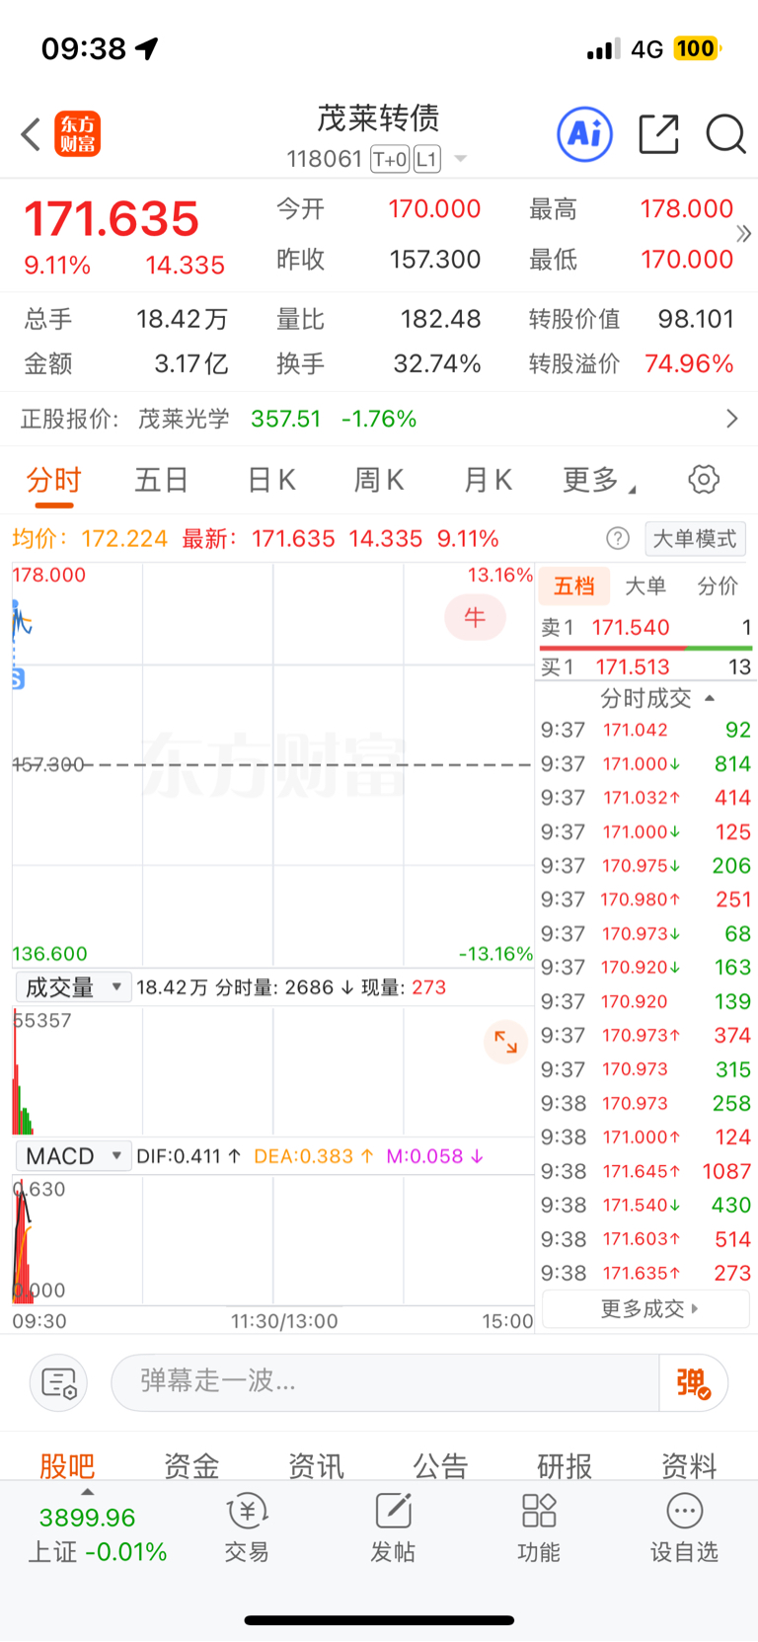The height and width of the screenshot is (1642, 758).
Task: Select the 五档 order book tab
Action: (x=574, y=586)
